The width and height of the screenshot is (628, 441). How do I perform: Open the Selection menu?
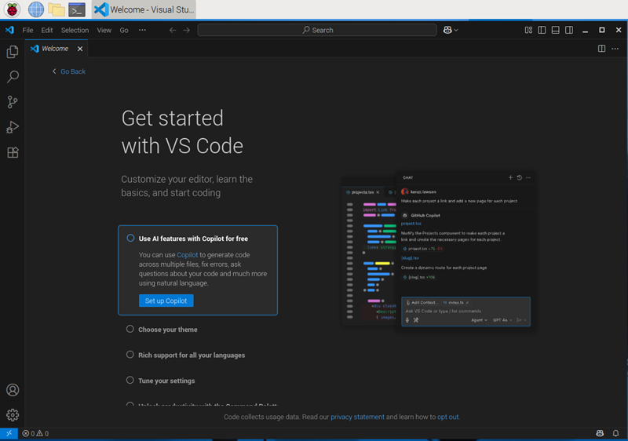click(75, 30)
